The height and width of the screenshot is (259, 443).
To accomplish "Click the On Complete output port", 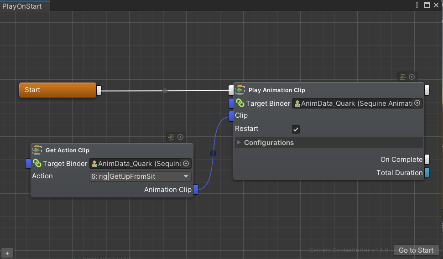I will [x=427, y=159].
